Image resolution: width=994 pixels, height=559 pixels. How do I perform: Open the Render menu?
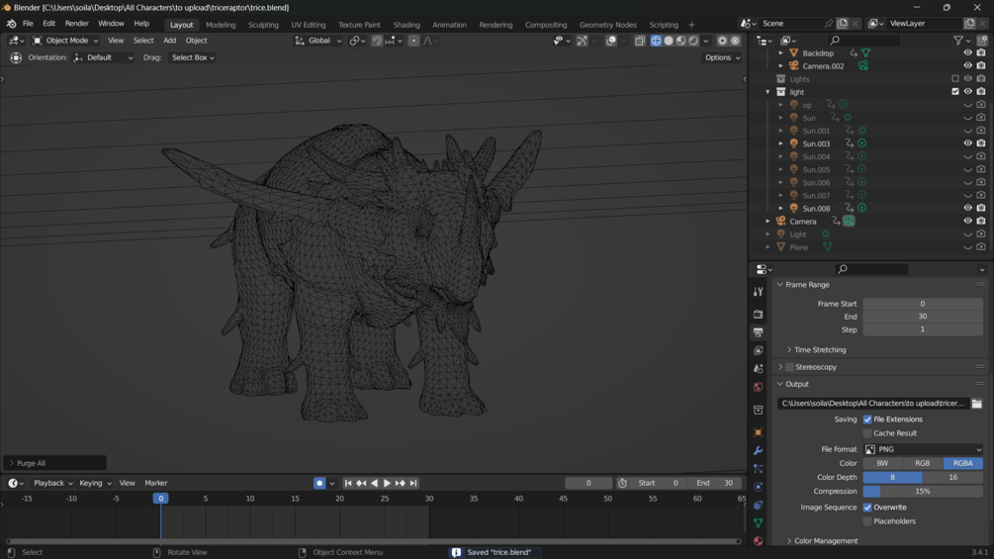[x=76, y=24]
